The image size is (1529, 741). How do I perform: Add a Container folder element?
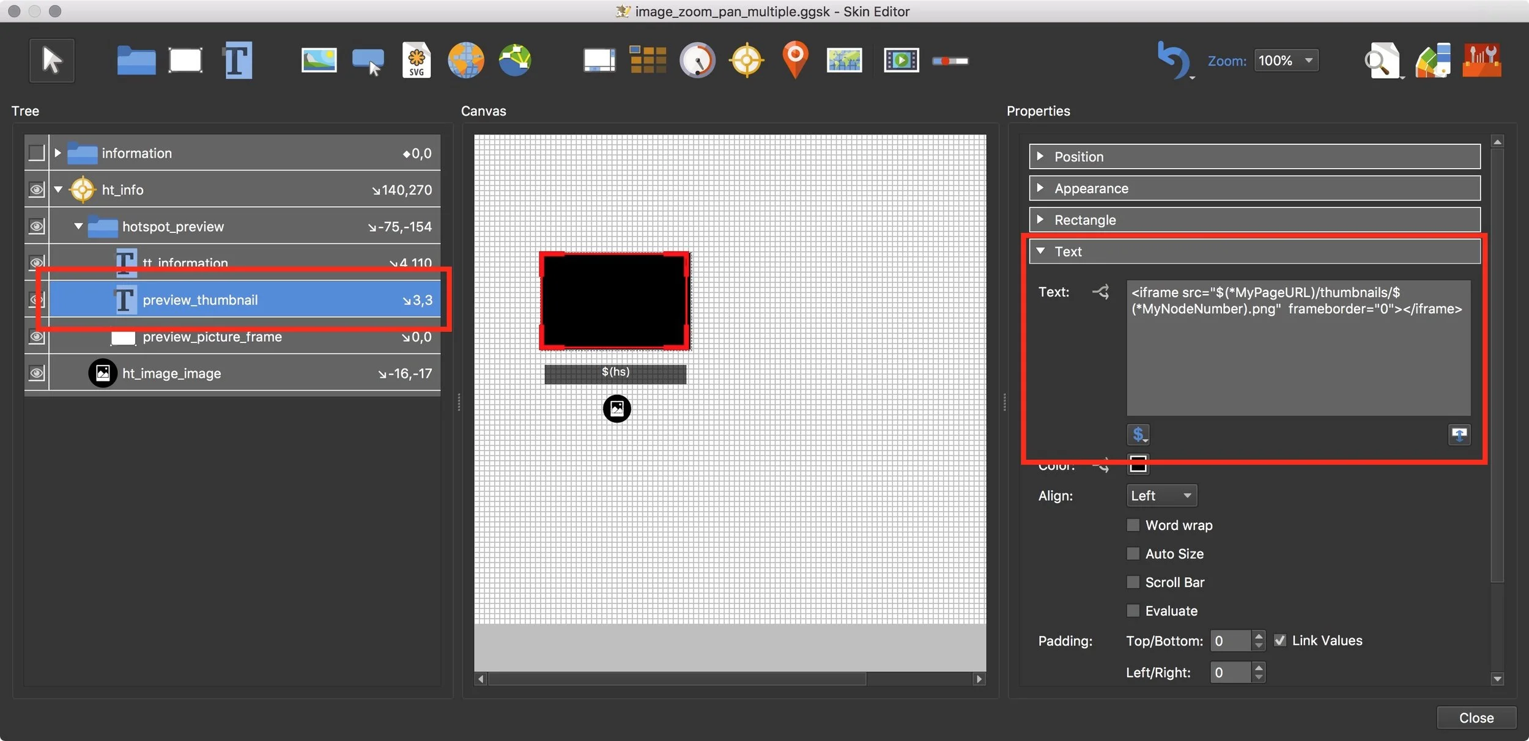[x=136, y=61]
